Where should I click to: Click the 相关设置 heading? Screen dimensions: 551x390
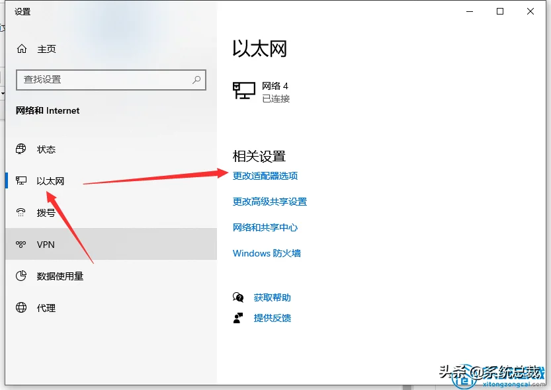(x=259, y=156)
